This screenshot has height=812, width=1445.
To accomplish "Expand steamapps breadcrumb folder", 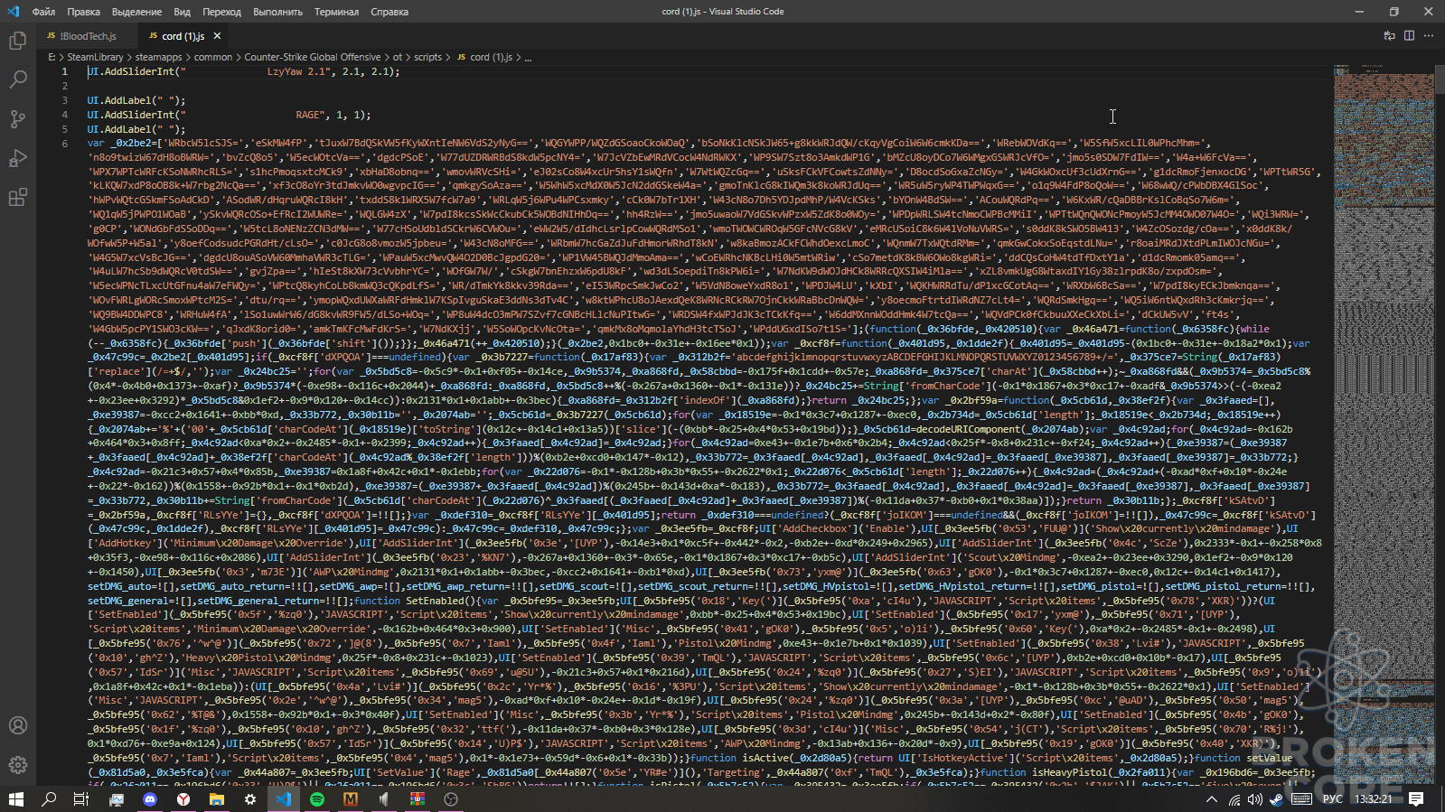I will pos(158,57).
